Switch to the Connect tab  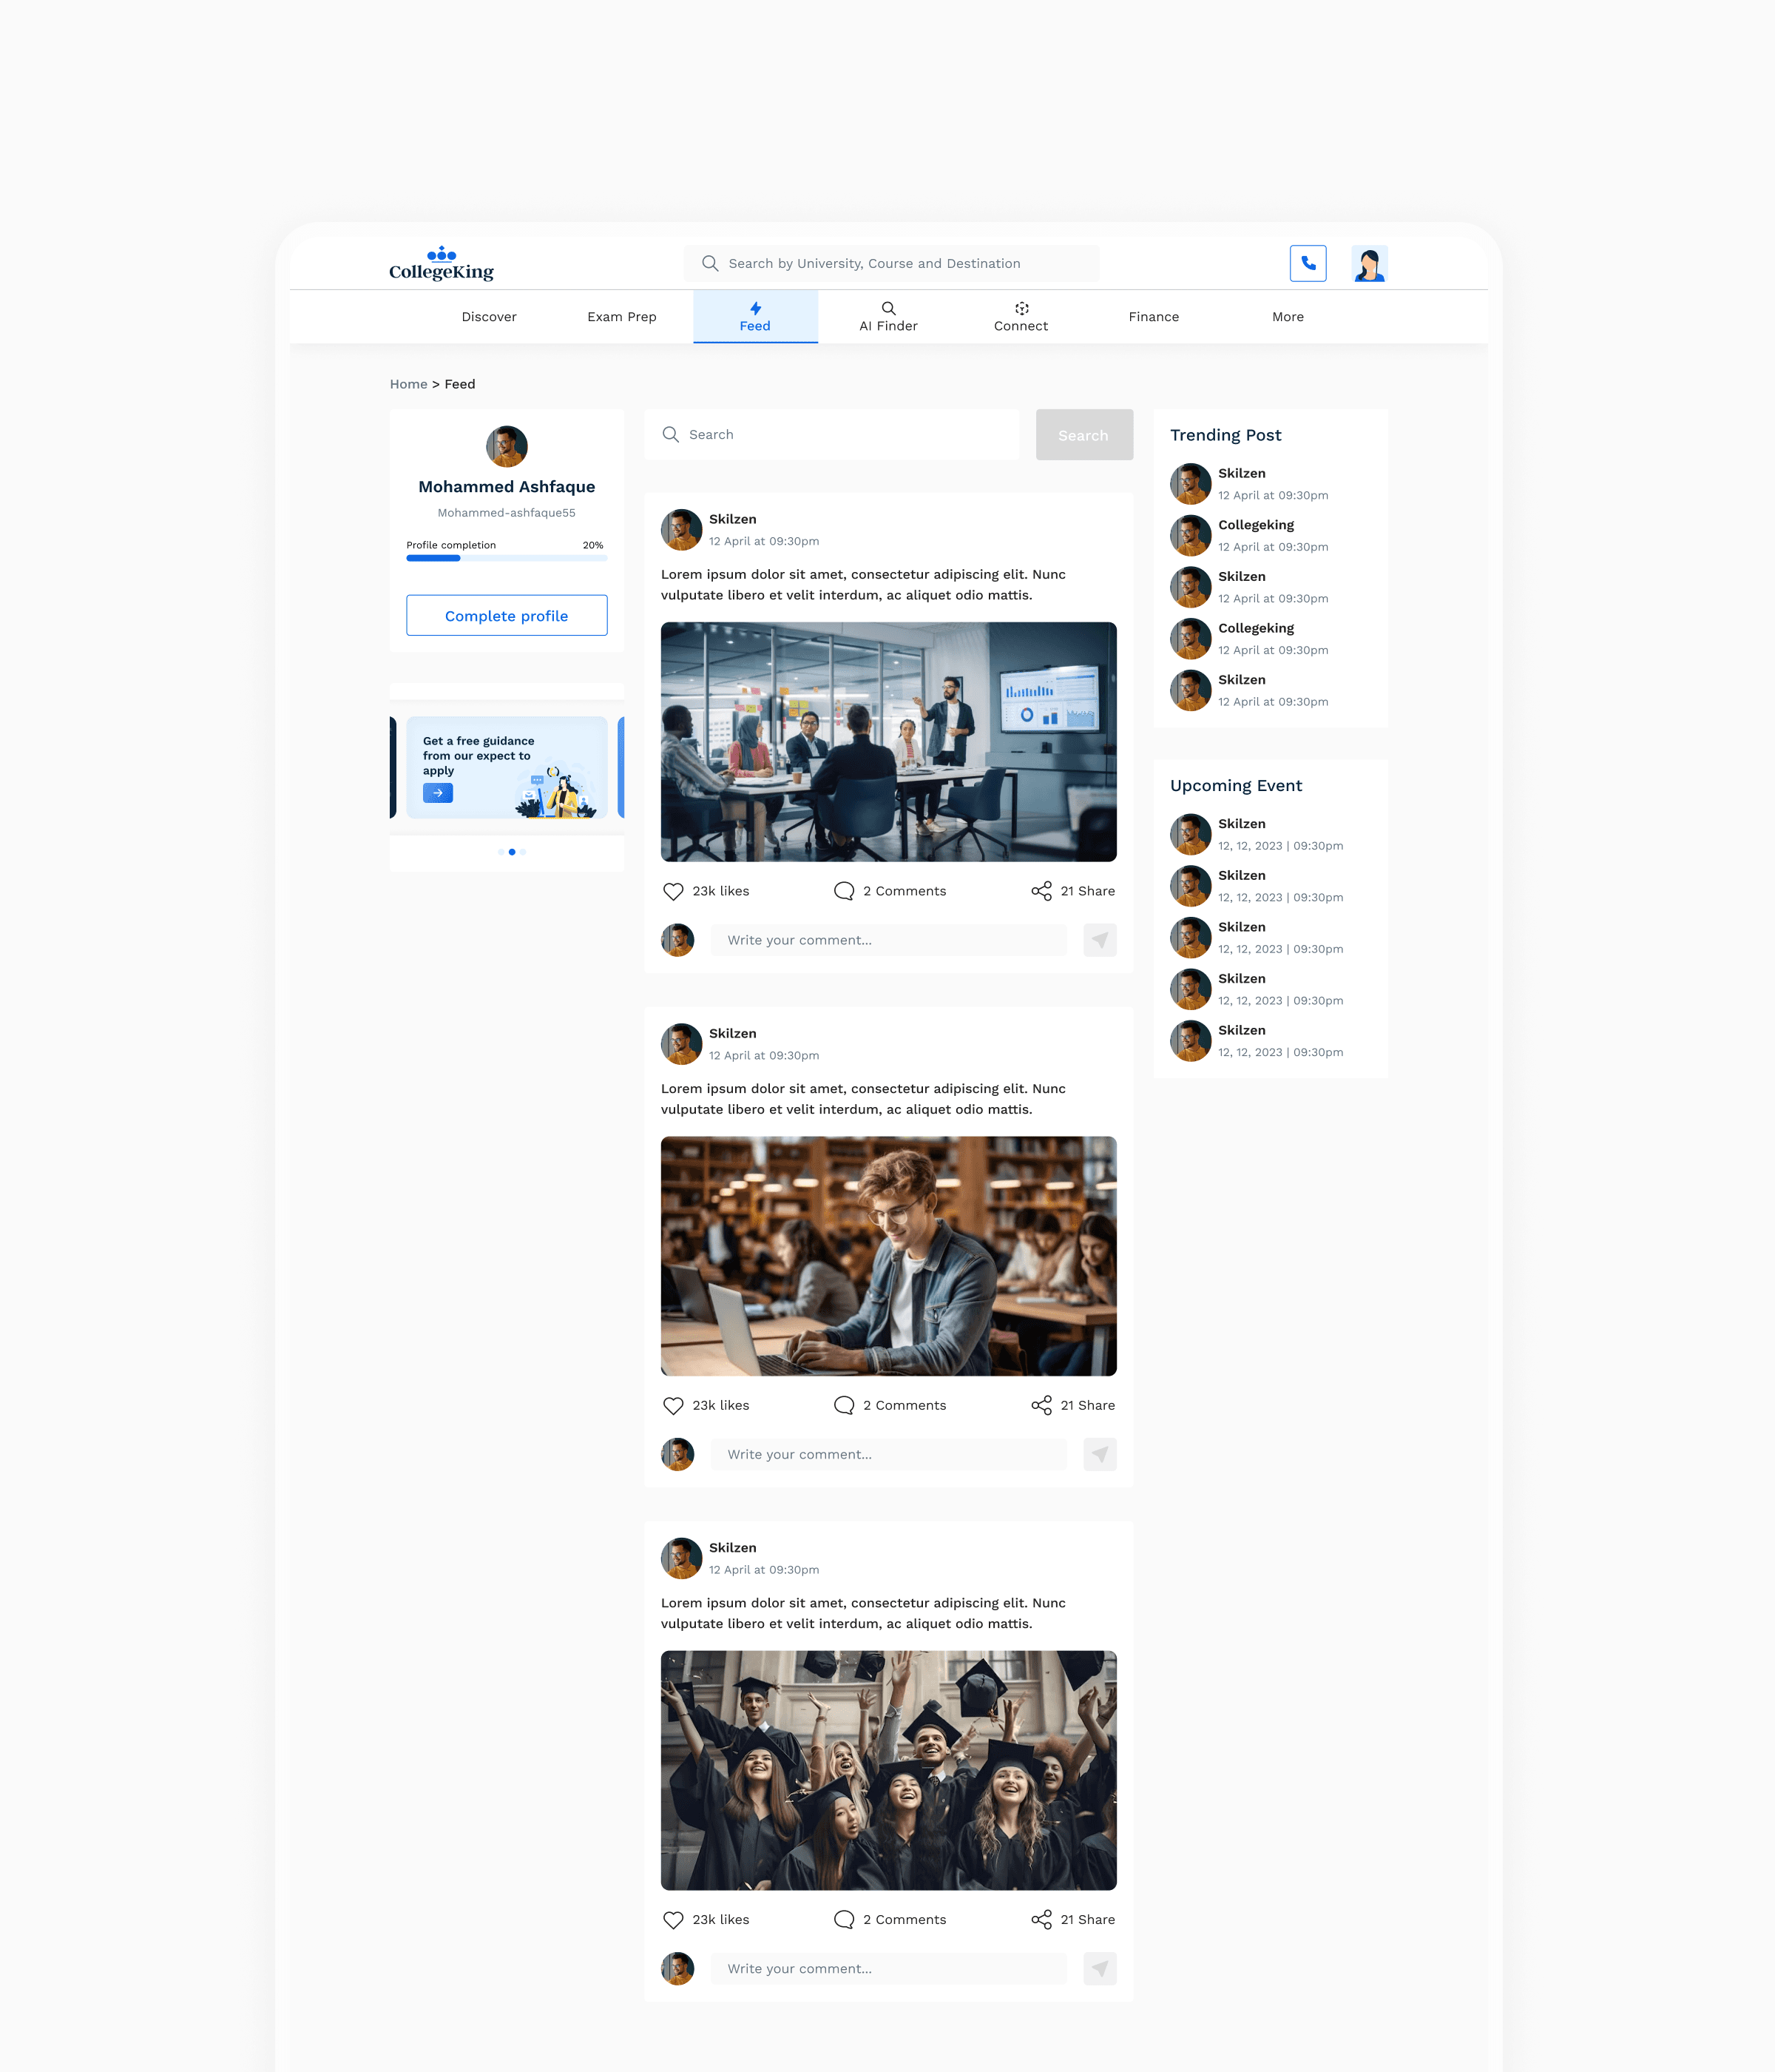click(1021, 317)
